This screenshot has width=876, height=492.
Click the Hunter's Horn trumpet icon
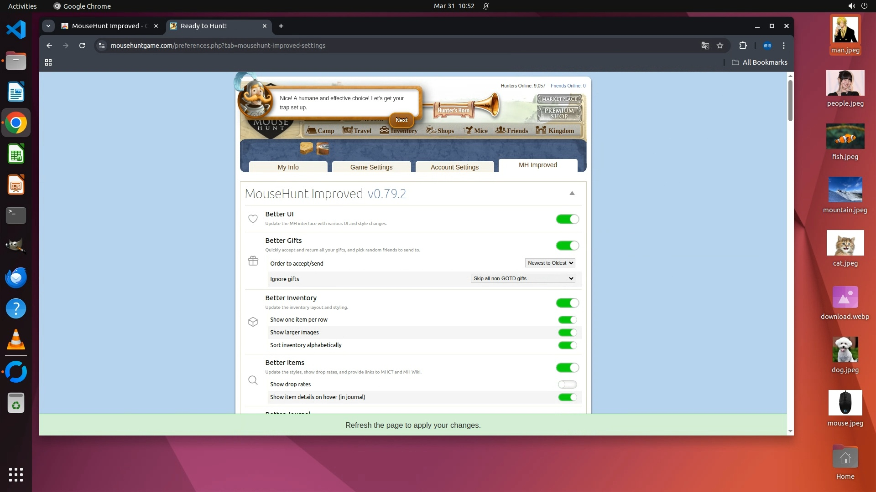click(x=461, y=108)
